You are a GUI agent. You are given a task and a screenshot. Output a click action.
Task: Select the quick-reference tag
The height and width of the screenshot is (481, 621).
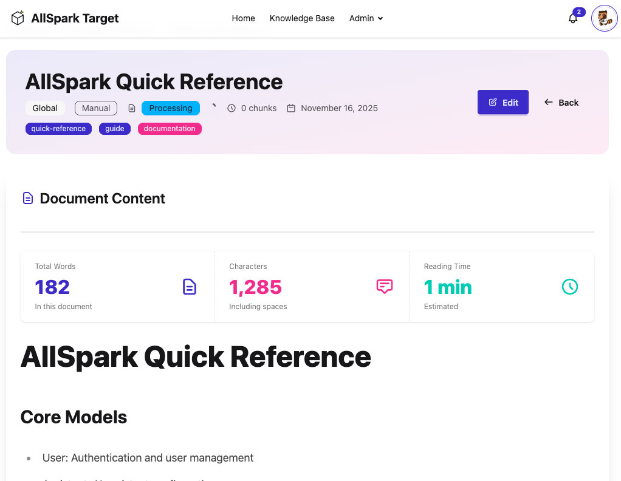point(58,129)
